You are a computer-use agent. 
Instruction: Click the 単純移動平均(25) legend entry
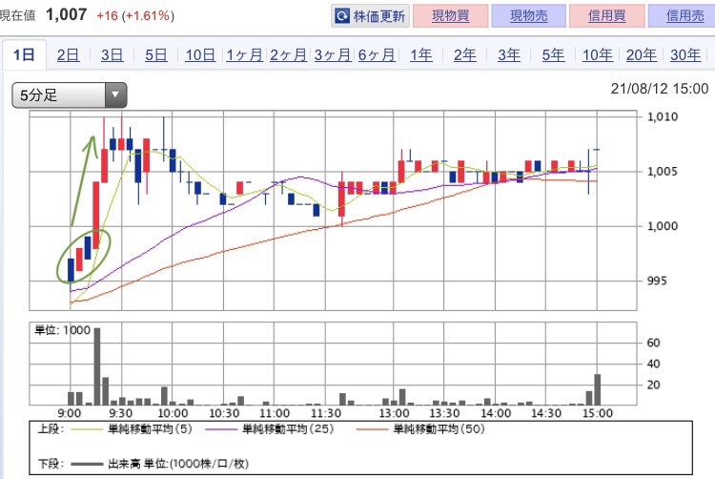coord(270,428)
